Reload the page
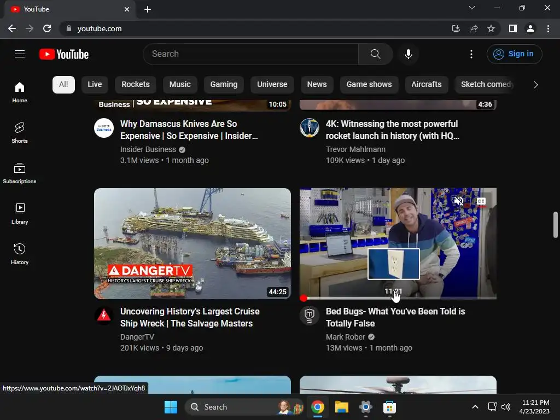The image size is (560, 420). [x=47, y=28]
